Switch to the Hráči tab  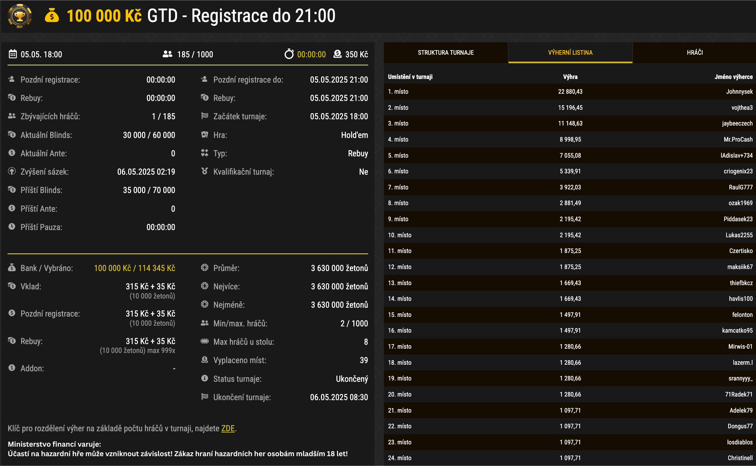(695, 53)
